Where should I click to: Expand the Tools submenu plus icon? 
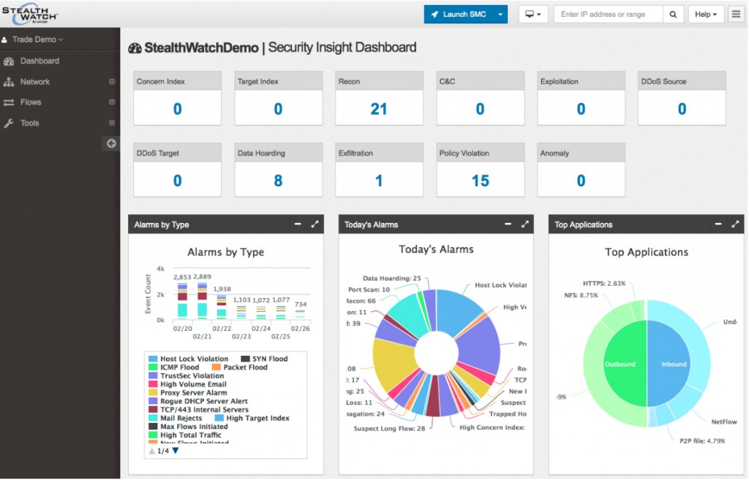pyautogui.click(x=112, y=123)
